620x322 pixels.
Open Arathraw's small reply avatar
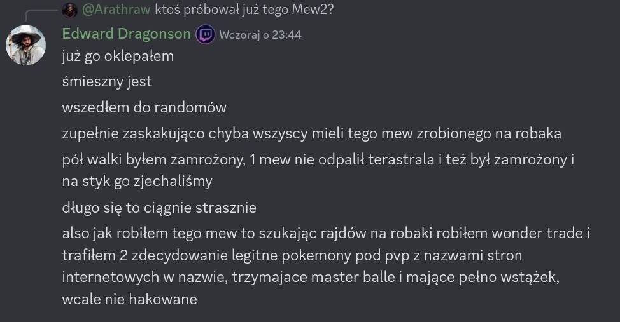(69, 10)
